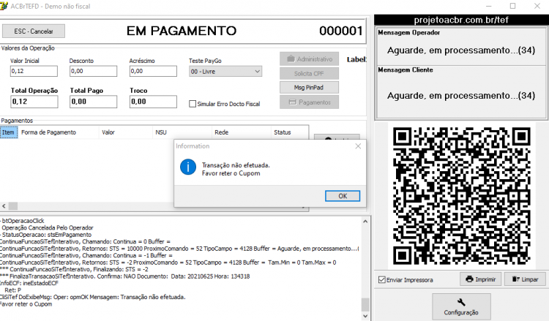The height and width of the screenshot is (321, 549).
Task: Select the NSU column header
Action: pyautogui.click(x=182, y=132)
